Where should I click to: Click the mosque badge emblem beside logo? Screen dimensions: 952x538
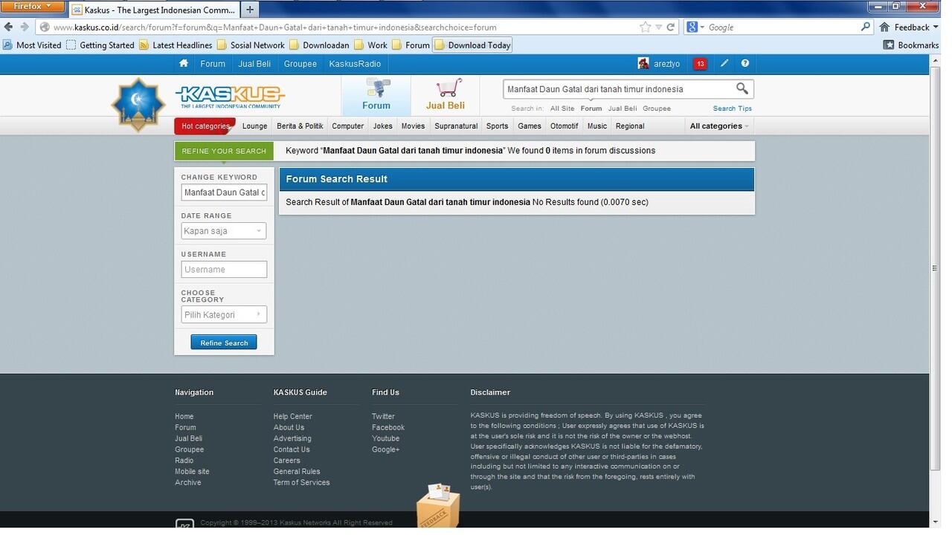[138, 105]
